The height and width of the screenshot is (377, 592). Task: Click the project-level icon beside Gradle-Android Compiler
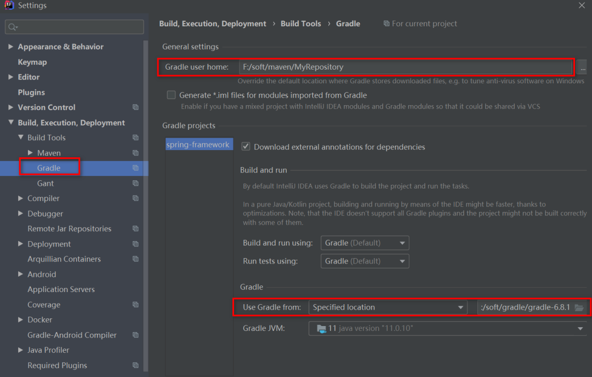(x=135, y=335)
